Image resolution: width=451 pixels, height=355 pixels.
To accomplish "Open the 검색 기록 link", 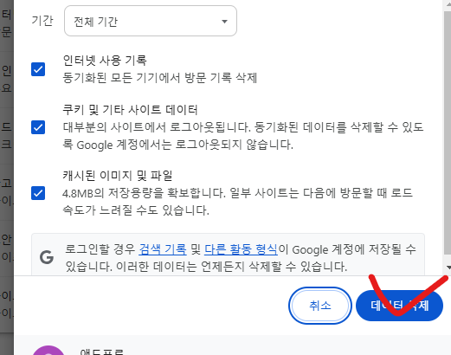I will (x=163, y=249).
